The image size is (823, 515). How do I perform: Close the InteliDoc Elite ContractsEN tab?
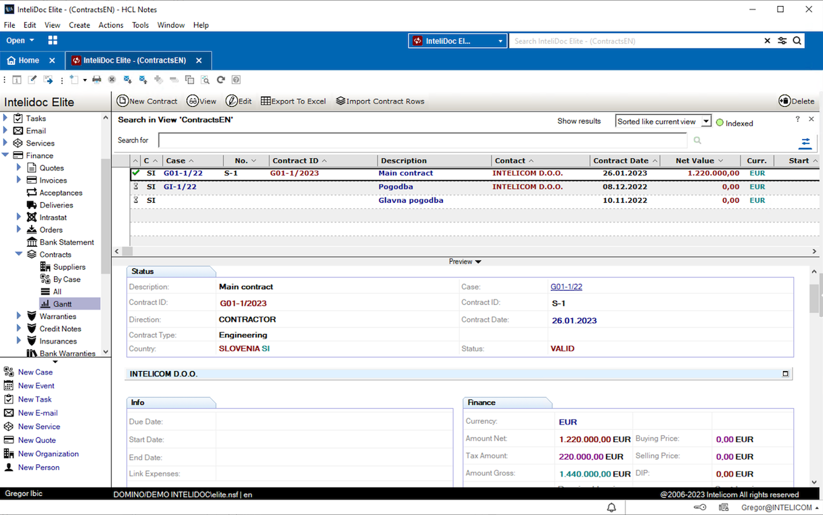(x=199, y=60)
